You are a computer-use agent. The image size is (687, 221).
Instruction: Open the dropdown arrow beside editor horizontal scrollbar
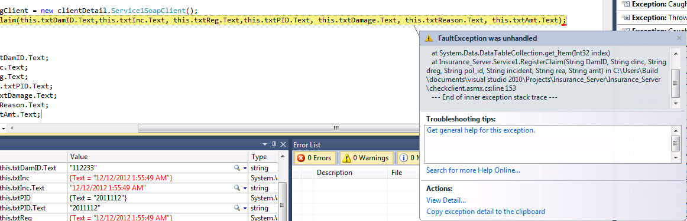point(4,128)
